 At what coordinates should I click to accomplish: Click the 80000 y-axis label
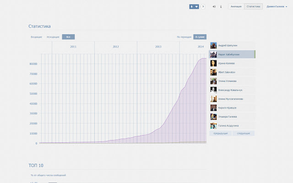[x=33, y=64]
